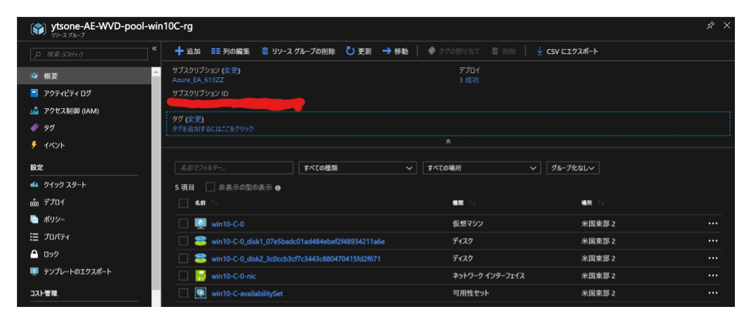Click network interface icon of win10-C-0-nic
756x328 pixels.
200,275
